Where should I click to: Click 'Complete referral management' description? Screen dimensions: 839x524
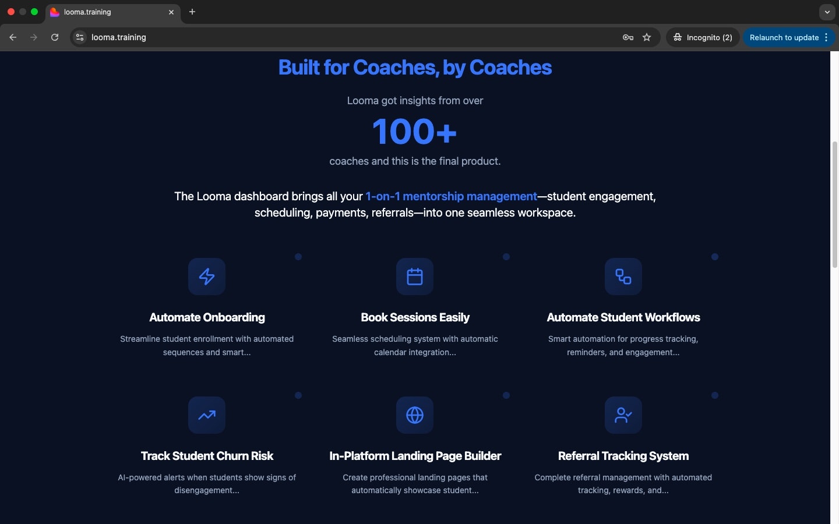coord(623,484)
